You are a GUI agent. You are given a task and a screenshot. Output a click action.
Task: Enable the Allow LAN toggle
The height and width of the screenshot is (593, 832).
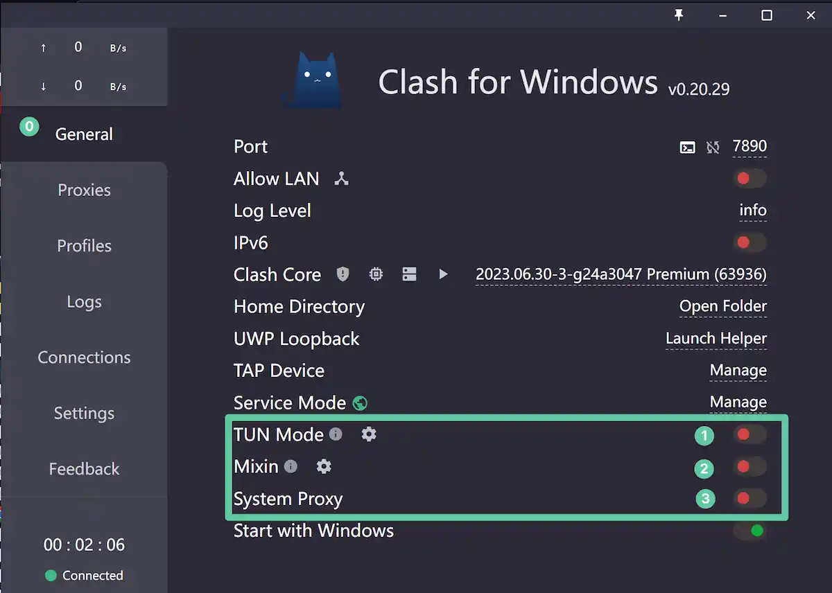(x=750, y=179)
